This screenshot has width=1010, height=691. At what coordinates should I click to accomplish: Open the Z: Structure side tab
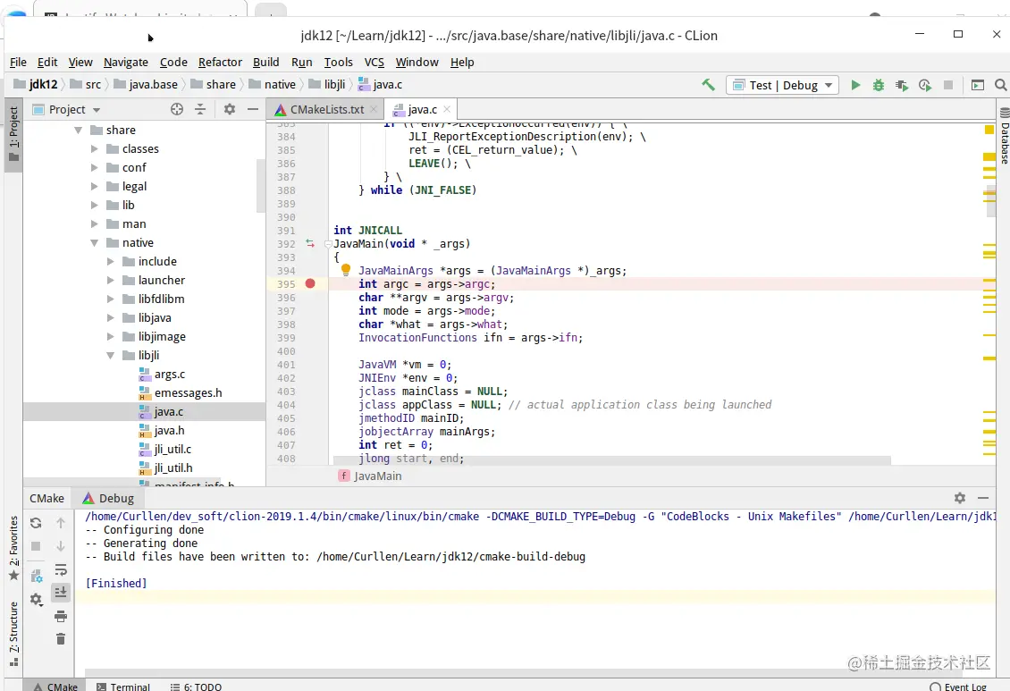tap(13, 635)
